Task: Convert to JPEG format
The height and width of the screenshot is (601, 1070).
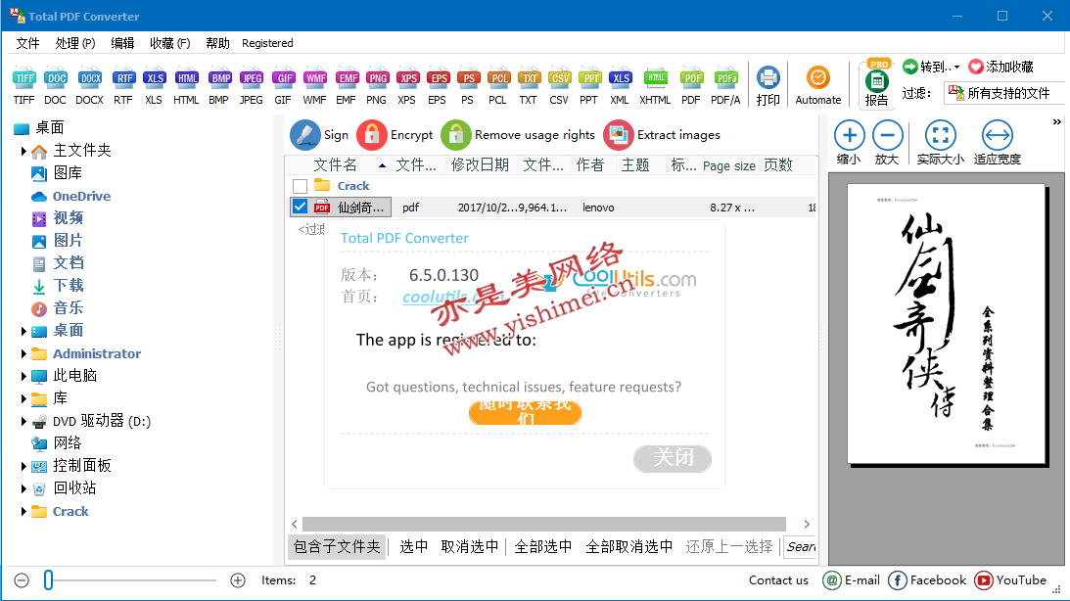Action: point(252,87)
